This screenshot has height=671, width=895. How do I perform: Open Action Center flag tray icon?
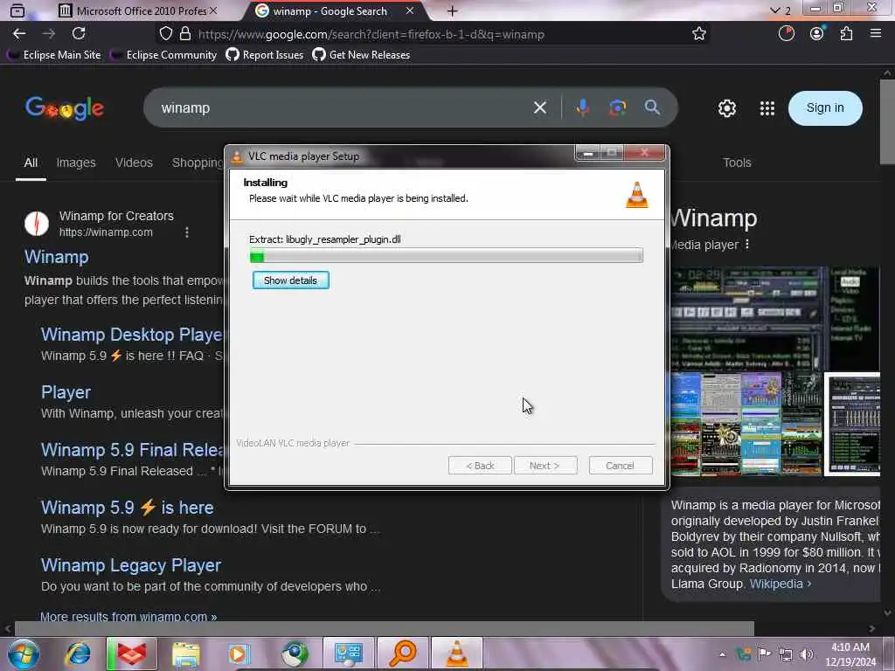pyautogui.click(x=764, y=654)
